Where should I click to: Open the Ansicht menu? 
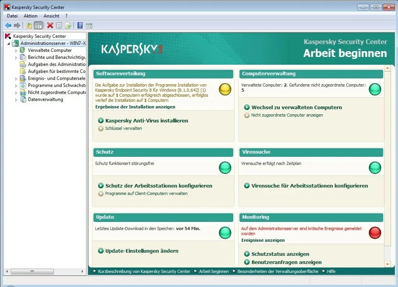coord(51,16)
